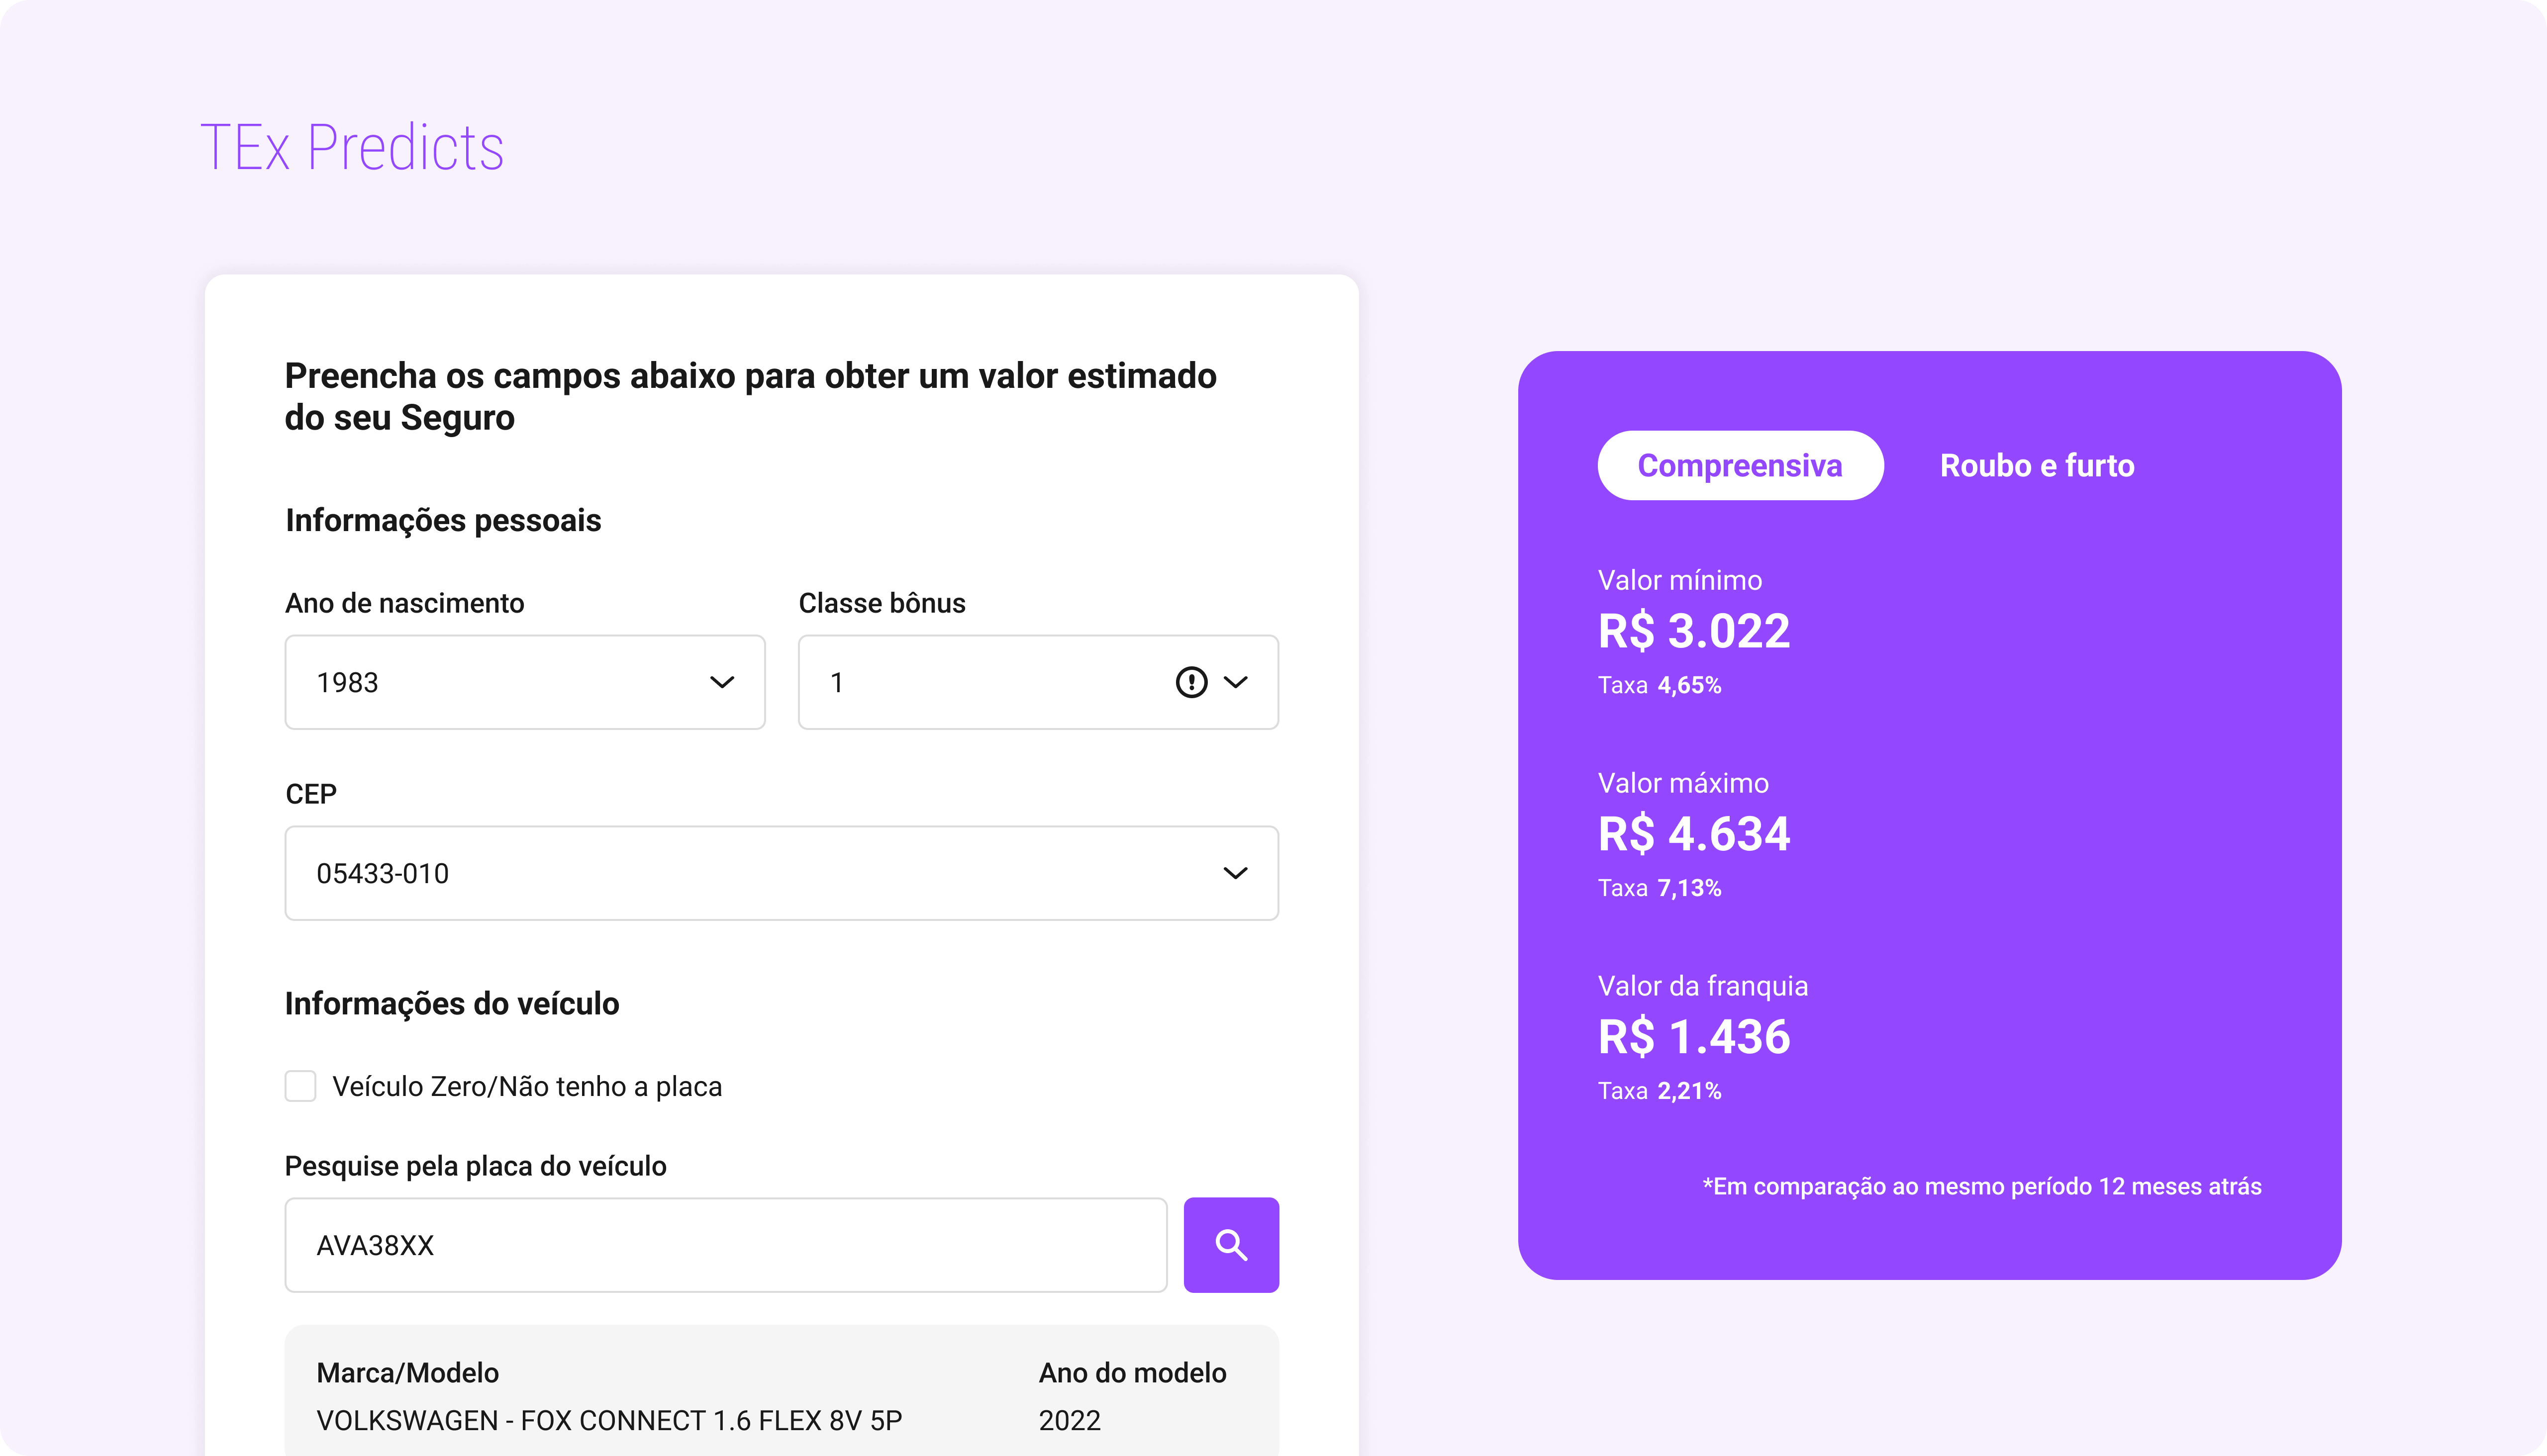
Task: Click the 12 meses atrás comparison footnote
Action: [1981, 1186]
